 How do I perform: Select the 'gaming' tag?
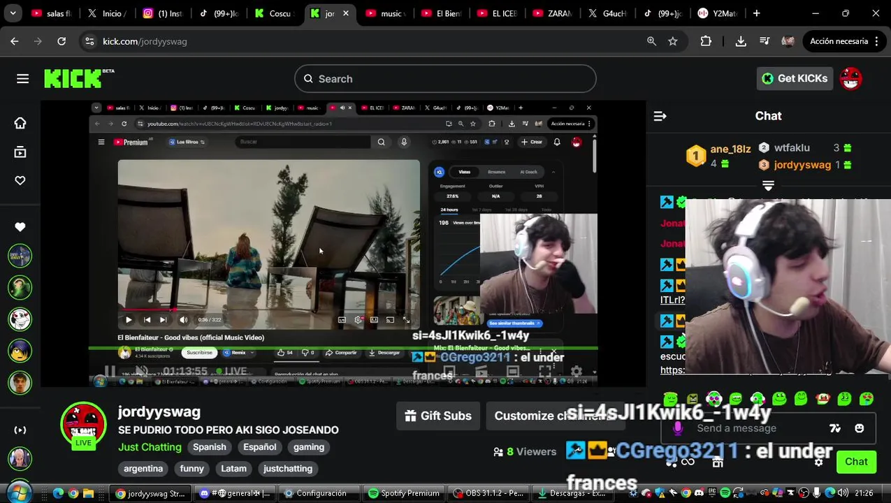tap(309, 447)
